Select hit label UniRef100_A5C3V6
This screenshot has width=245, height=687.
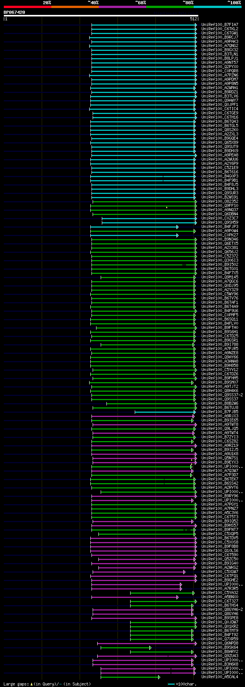tap(220, 513)
